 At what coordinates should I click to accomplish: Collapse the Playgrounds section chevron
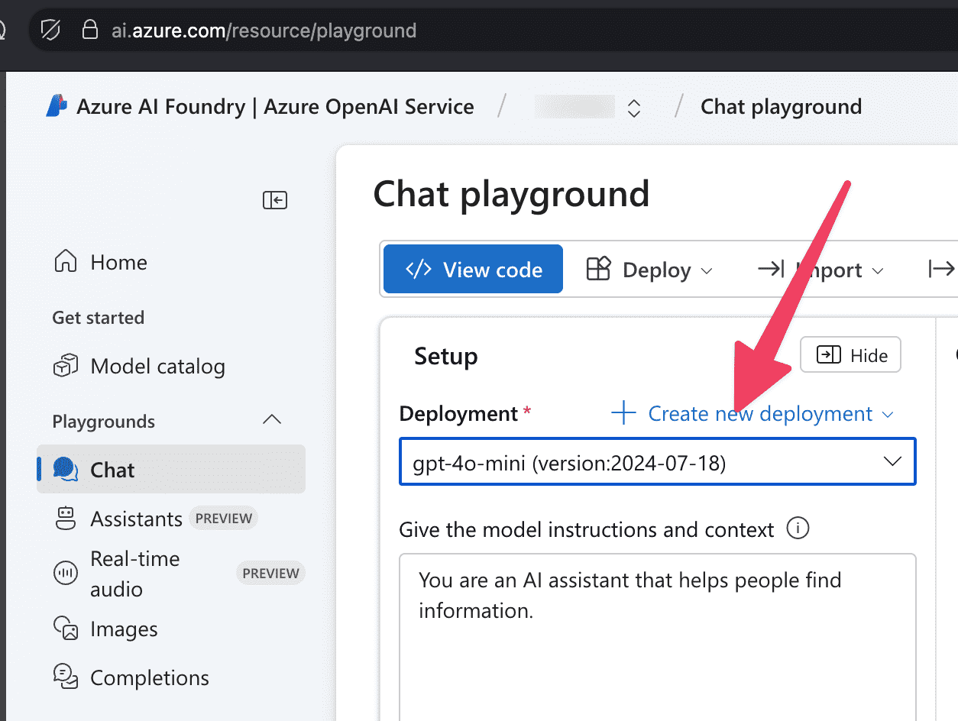point(272,420)
